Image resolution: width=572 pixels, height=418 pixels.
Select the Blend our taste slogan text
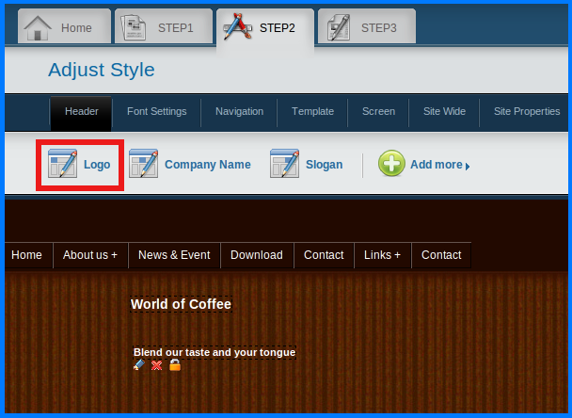click(x=214, y=352)
